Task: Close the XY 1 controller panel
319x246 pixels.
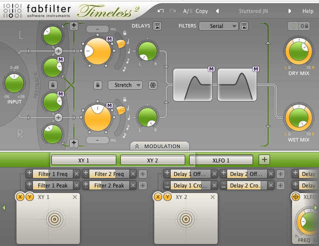Action: tap(75, 197)
